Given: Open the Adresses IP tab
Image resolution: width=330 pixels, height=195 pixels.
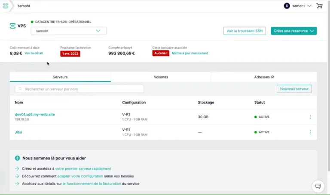Looking at the screenshot, I should (264, 77).
